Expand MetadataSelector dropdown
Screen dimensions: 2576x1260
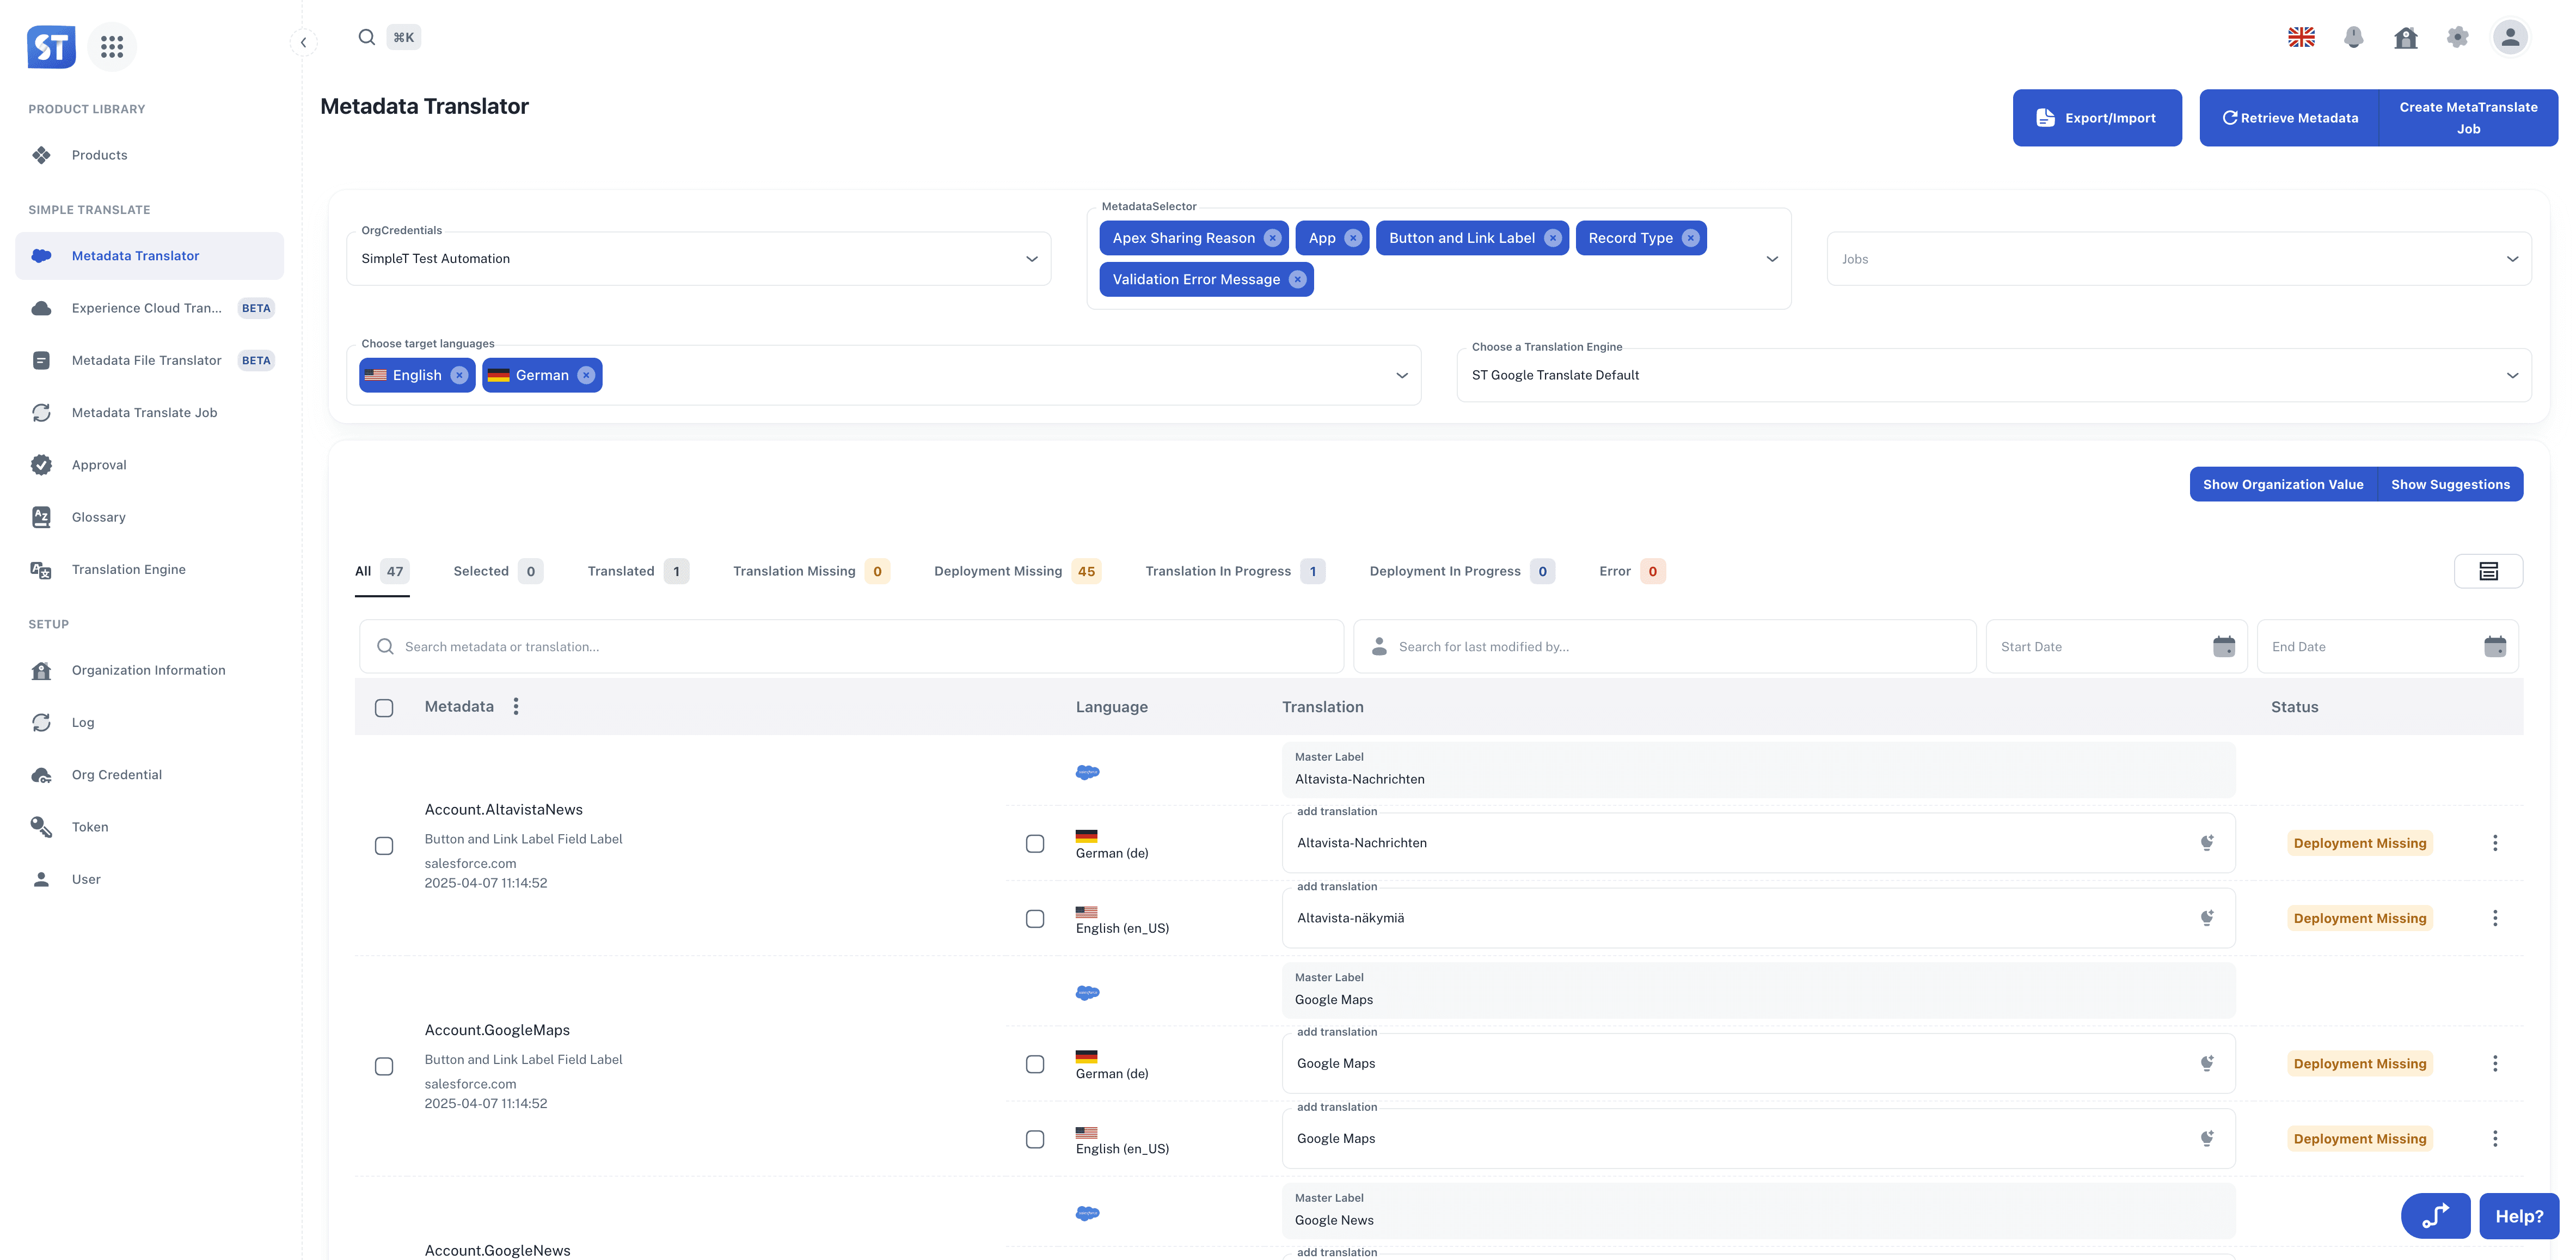click(x=1772, y=259)
